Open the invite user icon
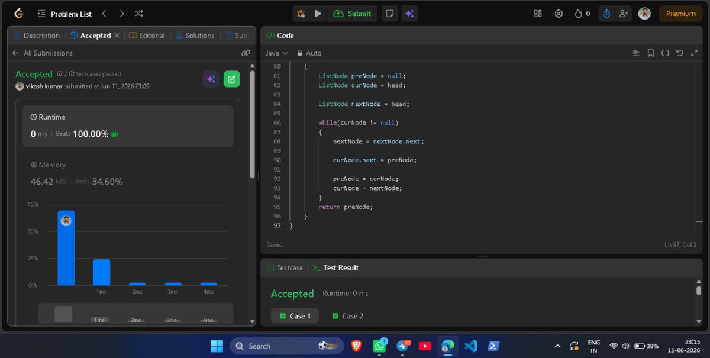 623,14
